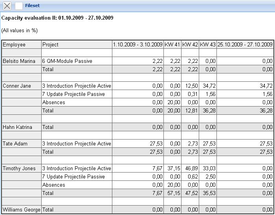Click the KW 41 column header
The width and height of the screenshot is (275, 215).
(172, 44)
